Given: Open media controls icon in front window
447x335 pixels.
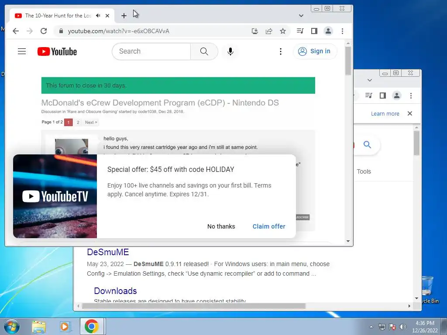Looking at the screenshot, I should pos(300,31).
